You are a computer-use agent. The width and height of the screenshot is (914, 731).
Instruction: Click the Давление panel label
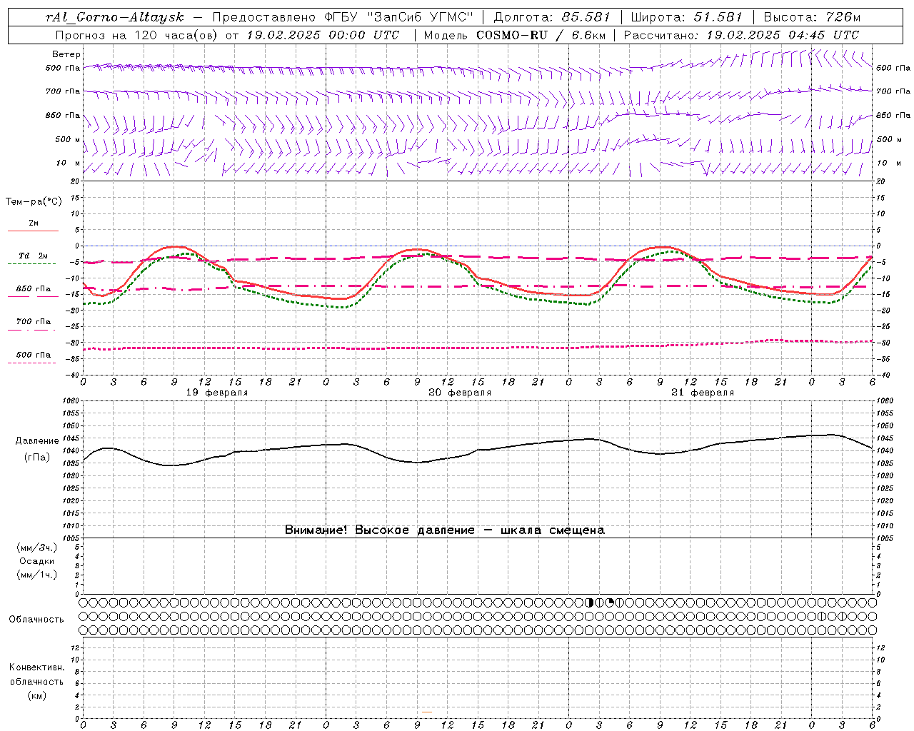pyautogui.click(x=37, y=441)
